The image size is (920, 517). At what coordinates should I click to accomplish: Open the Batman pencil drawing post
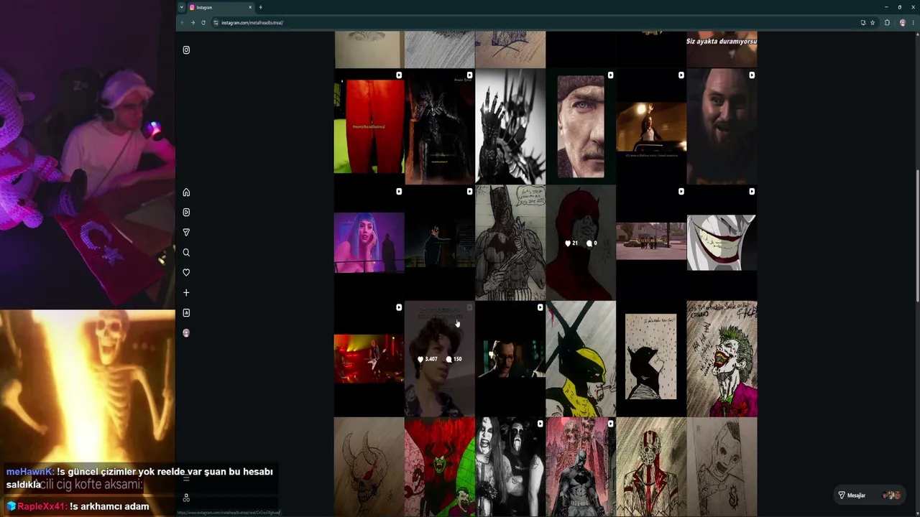click(x=510, y=243)
